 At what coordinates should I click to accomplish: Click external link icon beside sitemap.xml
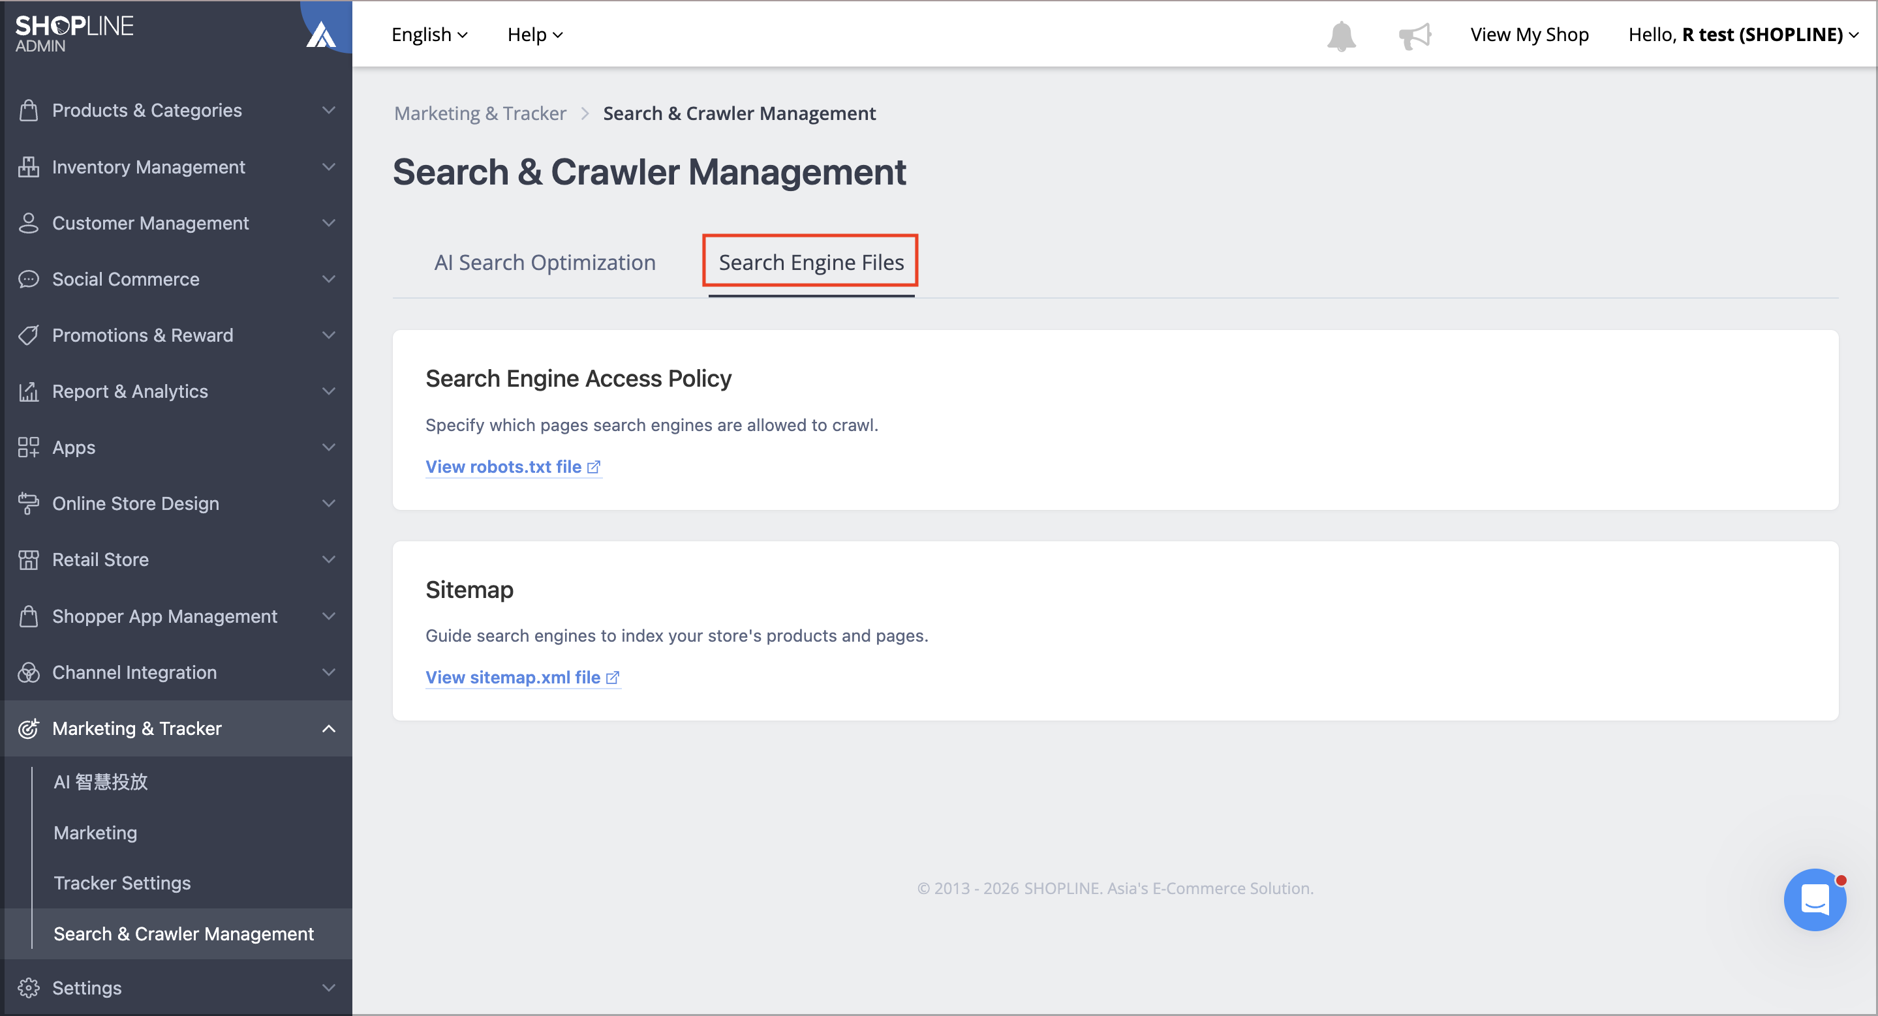point(612,678)
